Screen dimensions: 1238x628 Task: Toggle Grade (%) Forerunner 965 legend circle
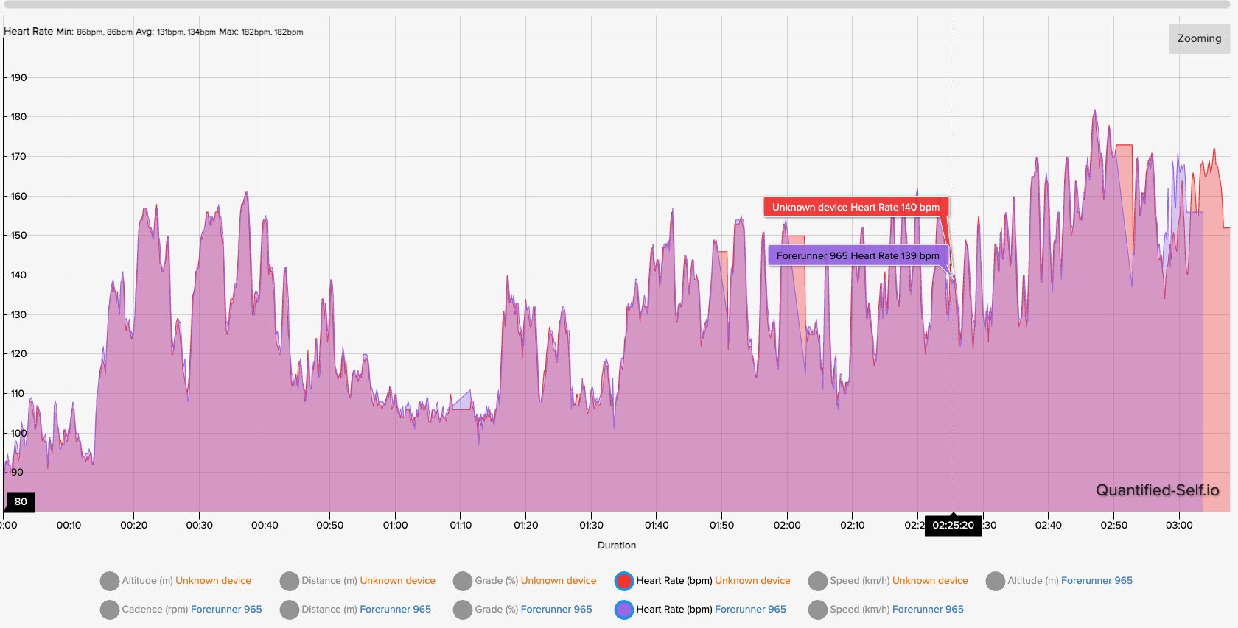click(x=463, y=610)
